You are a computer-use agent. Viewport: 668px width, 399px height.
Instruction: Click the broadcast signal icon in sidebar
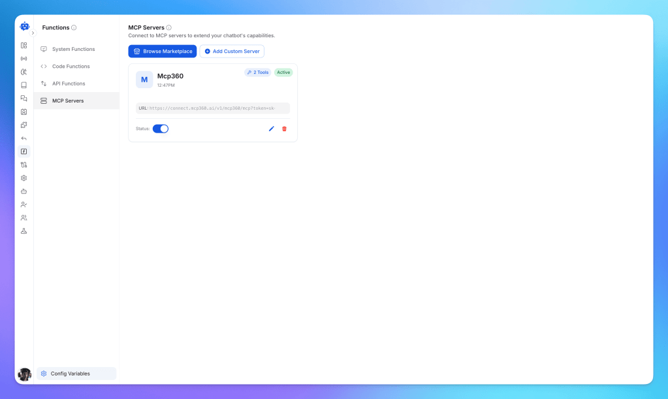24,59
